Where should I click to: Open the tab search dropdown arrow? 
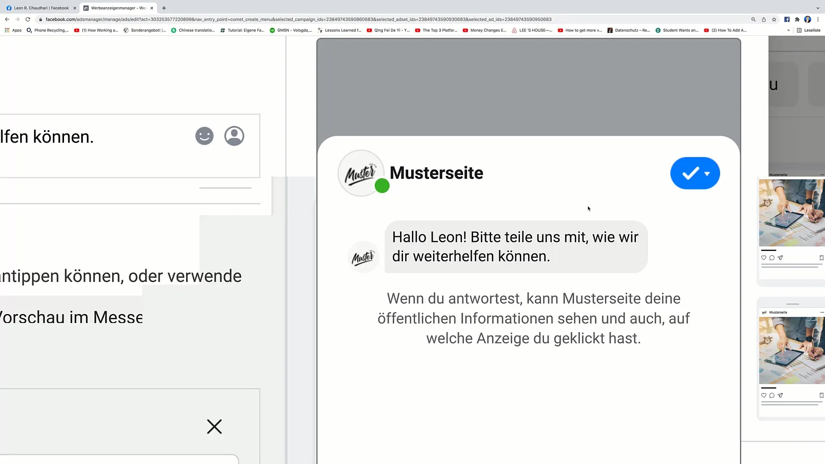(x=818, y=8)
